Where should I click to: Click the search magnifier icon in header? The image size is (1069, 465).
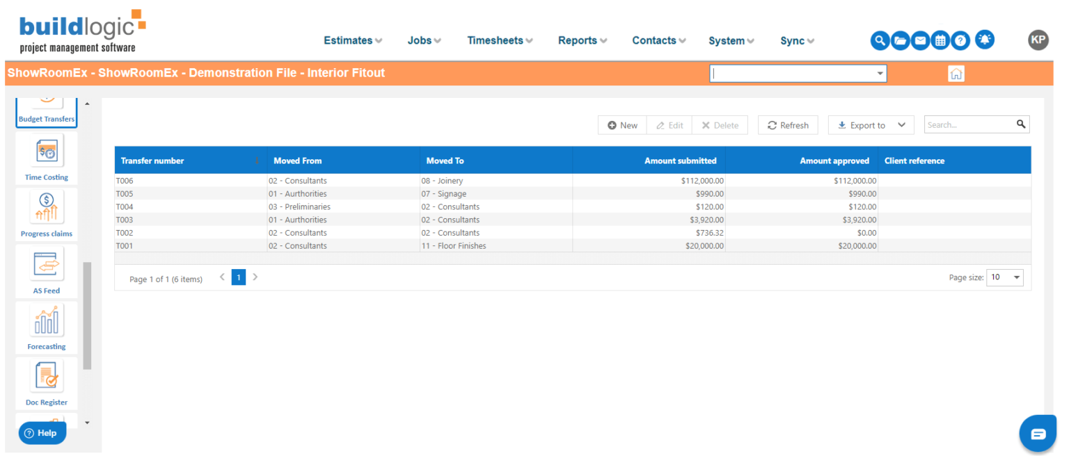[x=880, y=40]
